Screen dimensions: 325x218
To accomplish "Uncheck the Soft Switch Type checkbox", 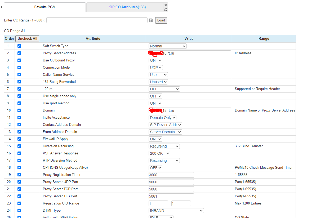I will click(19, 46).
